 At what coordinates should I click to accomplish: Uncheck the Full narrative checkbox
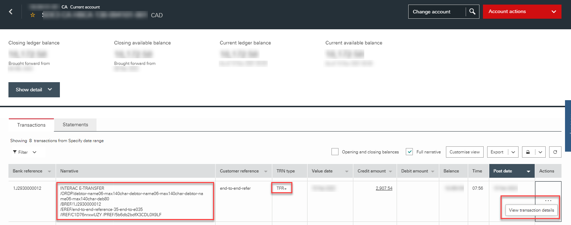[x=409, y=152]
